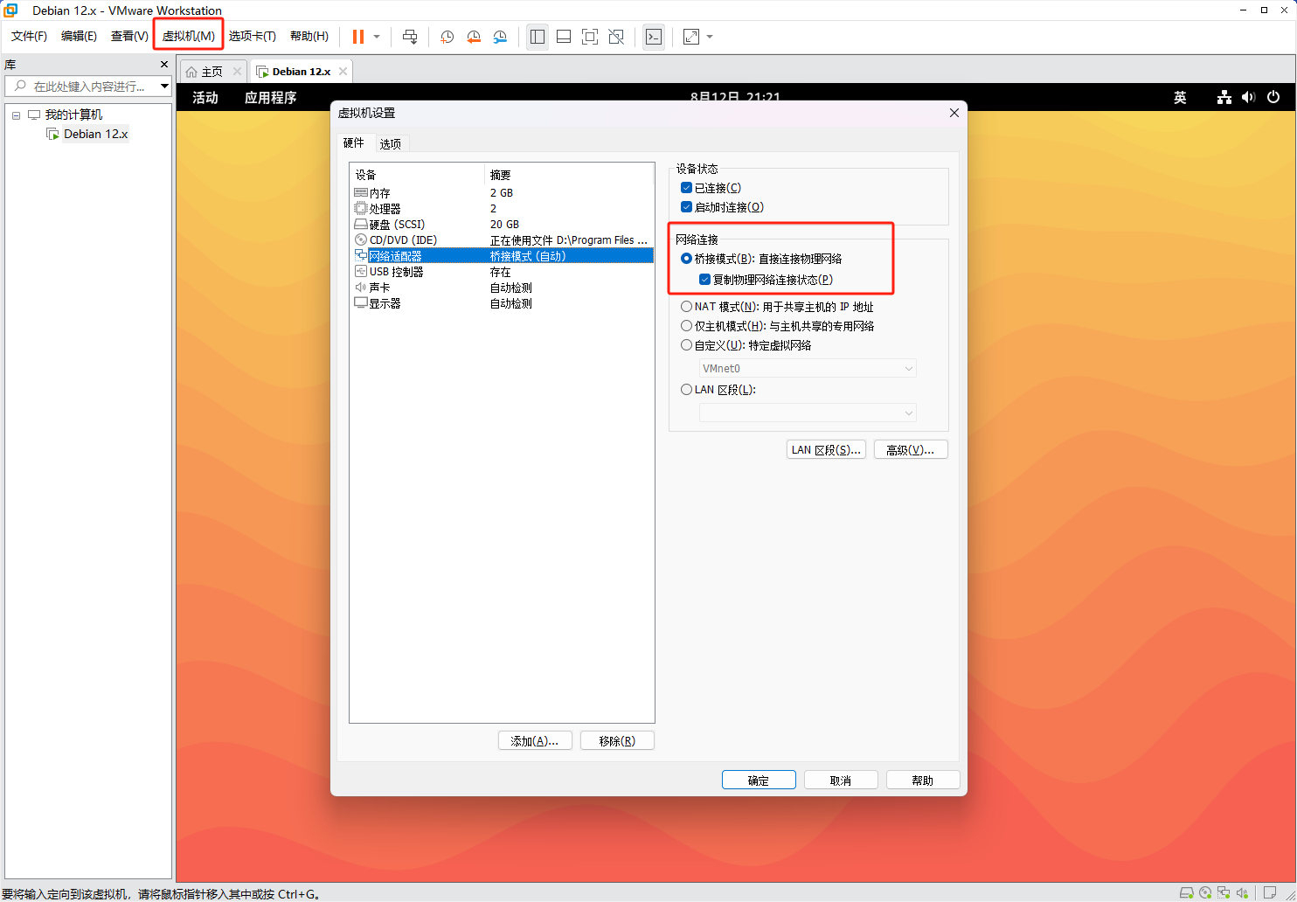Click the message log status bar icon

tap(1270, 892)
